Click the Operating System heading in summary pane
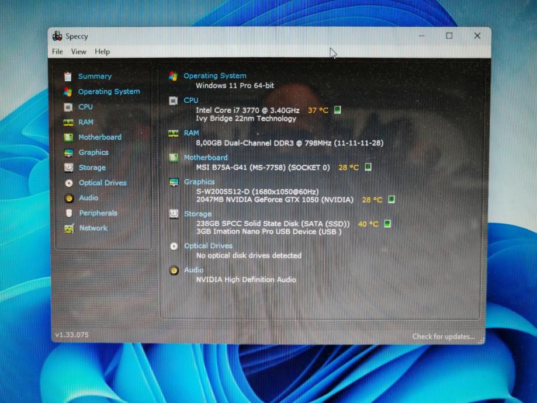Screen dimensions: 537x403 coord(214,76)
